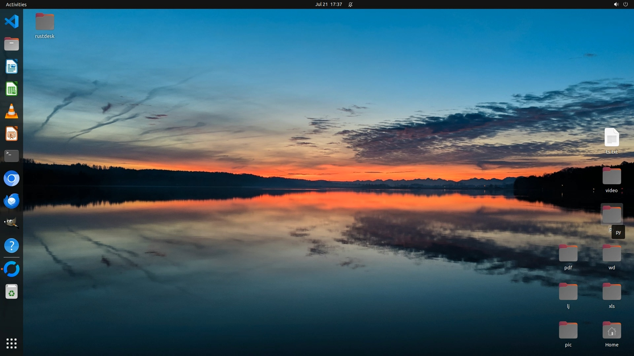Open the Help application
634x356 pixels.
[12, 246]
